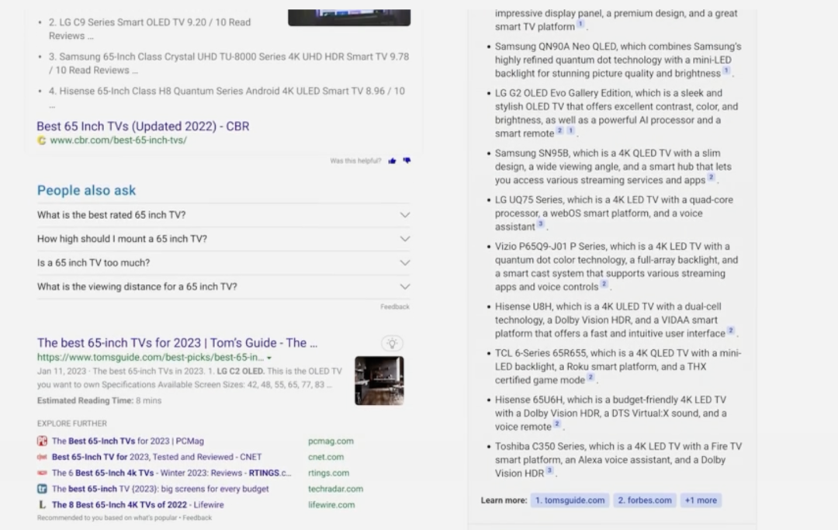Click the Lifewire favicon icon
This screenshot has width=838, height=530.
(42, 504)
